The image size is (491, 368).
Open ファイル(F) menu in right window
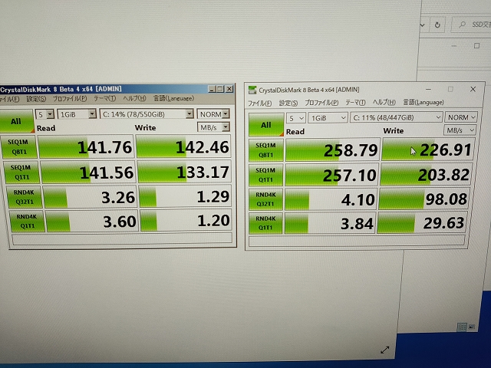click(259, 103)
